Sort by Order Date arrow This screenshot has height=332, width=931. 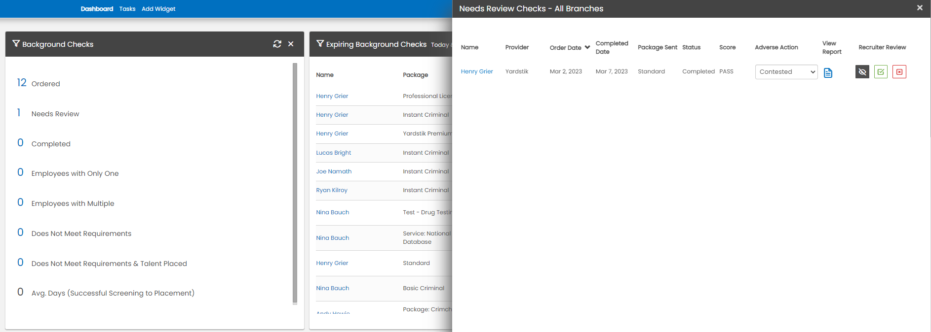(x=587, y=47)
